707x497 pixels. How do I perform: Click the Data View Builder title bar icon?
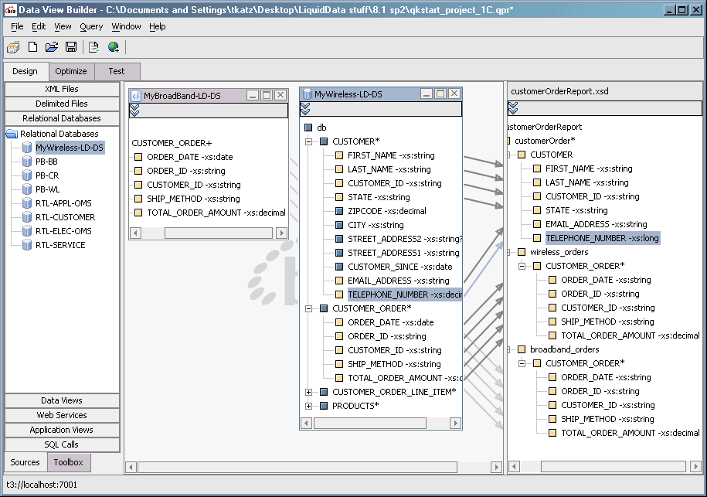pyautogui.click(x=10, y=9)
